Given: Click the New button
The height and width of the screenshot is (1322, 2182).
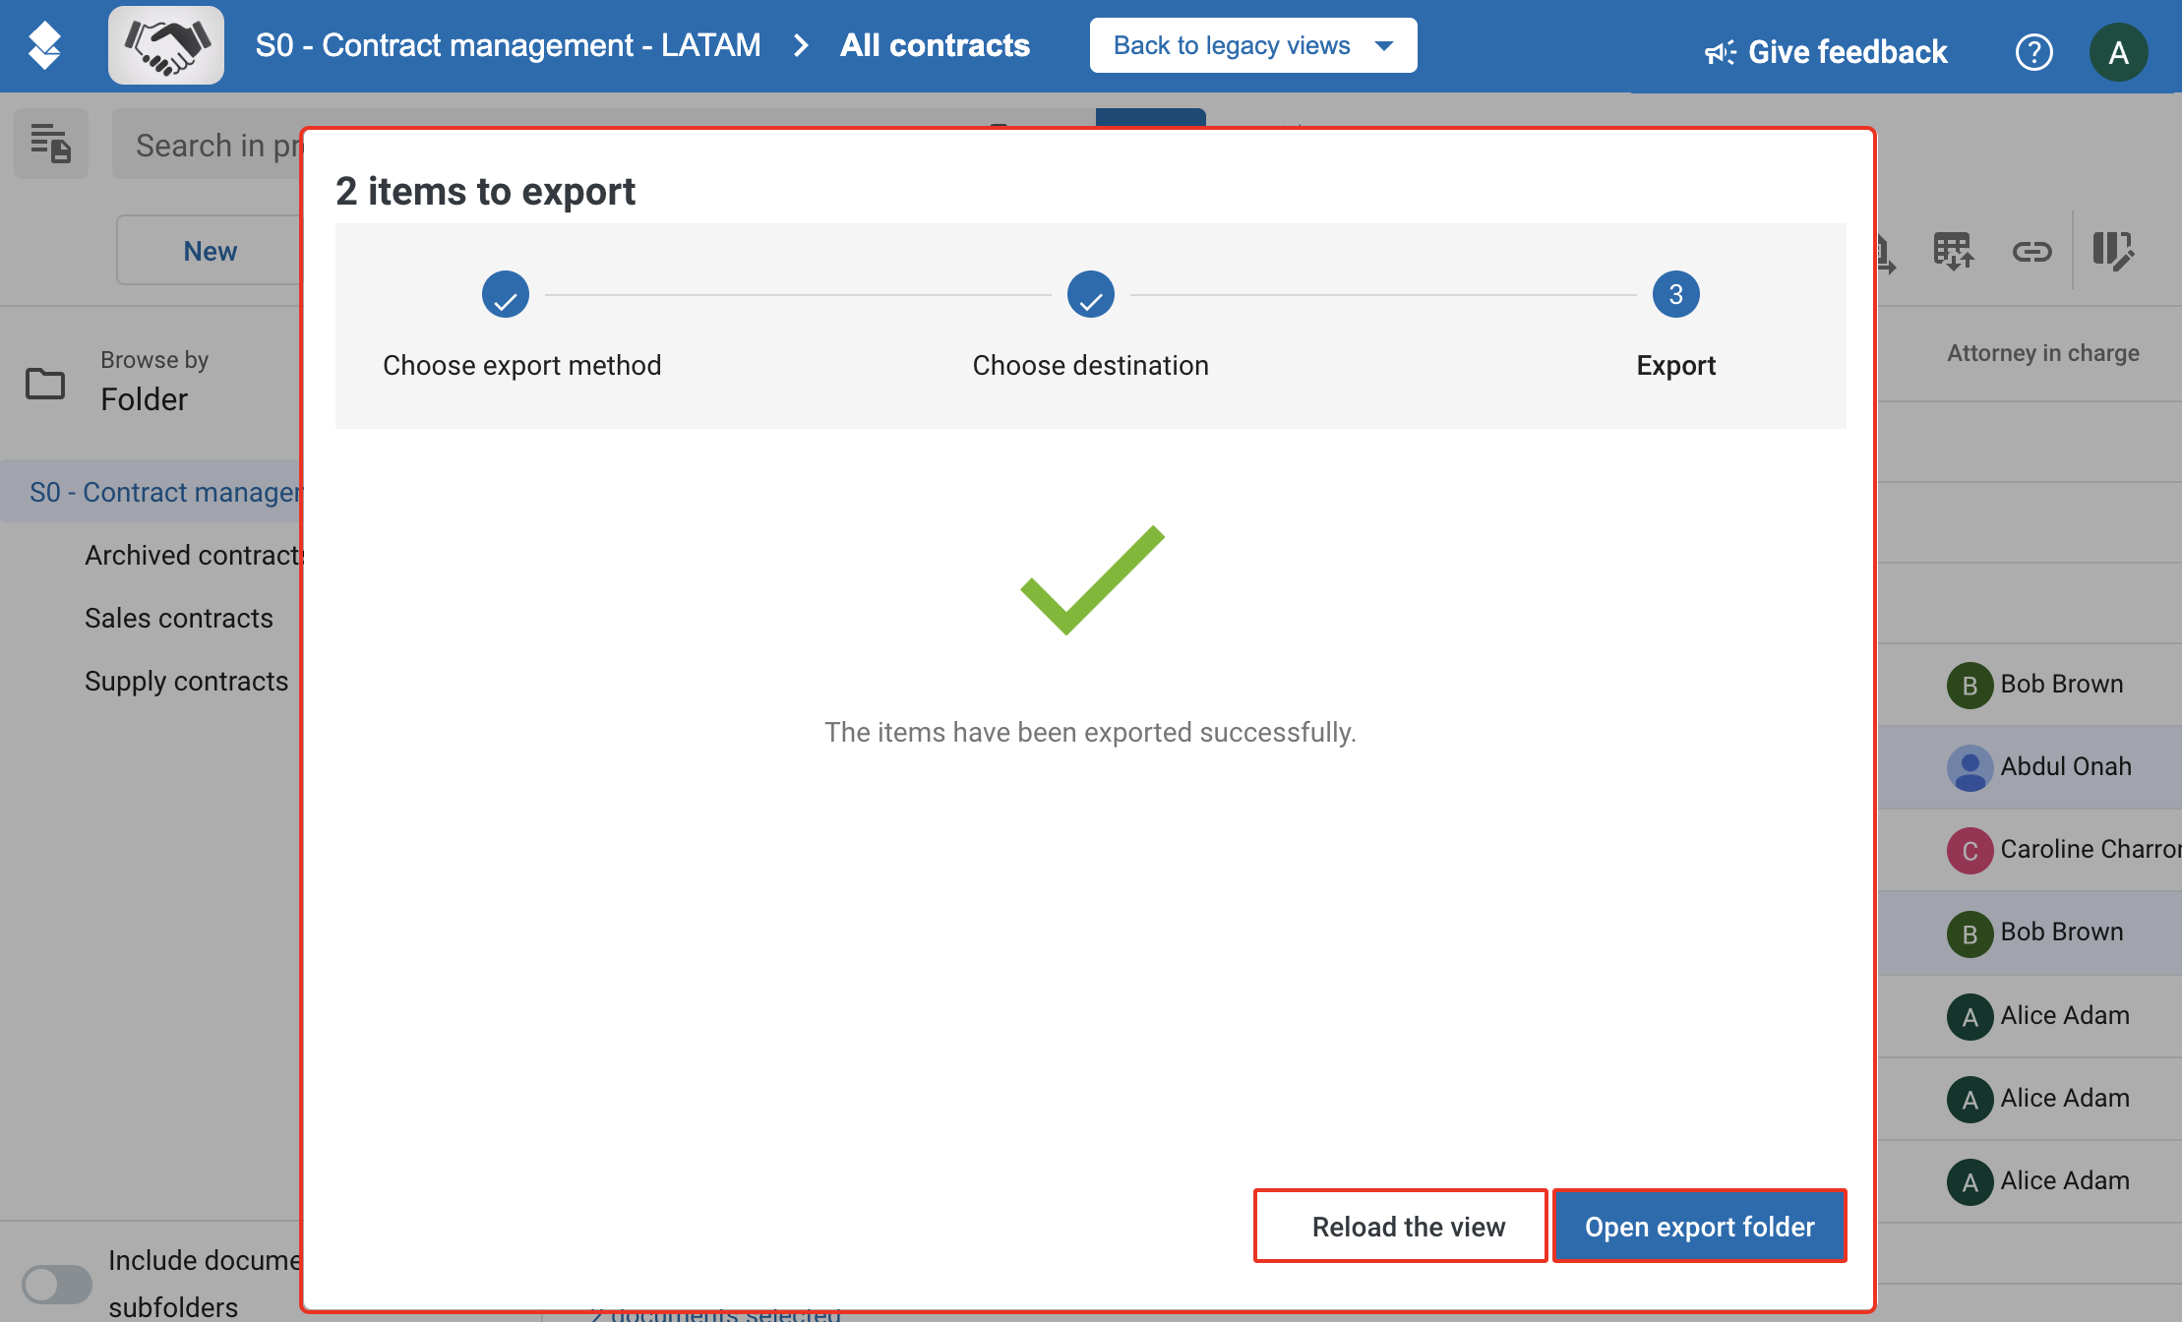Looking at the screenshot, I should point(210,251).
